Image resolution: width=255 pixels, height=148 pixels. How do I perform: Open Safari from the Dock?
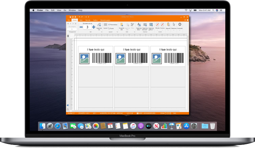[57, 126]
